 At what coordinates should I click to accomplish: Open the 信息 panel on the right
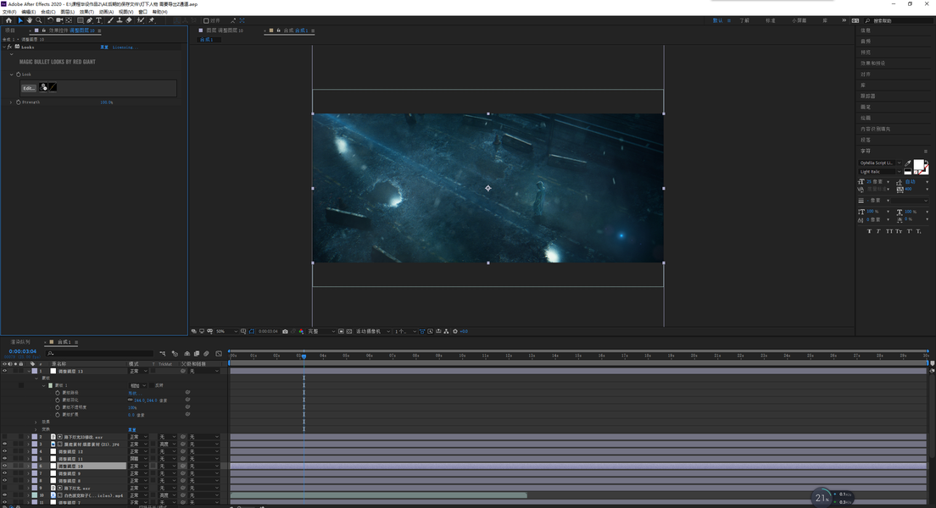(866, 30)
